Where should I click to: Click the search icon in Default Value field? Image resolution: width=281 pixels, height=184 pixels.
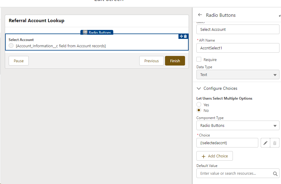click(275, 174)
